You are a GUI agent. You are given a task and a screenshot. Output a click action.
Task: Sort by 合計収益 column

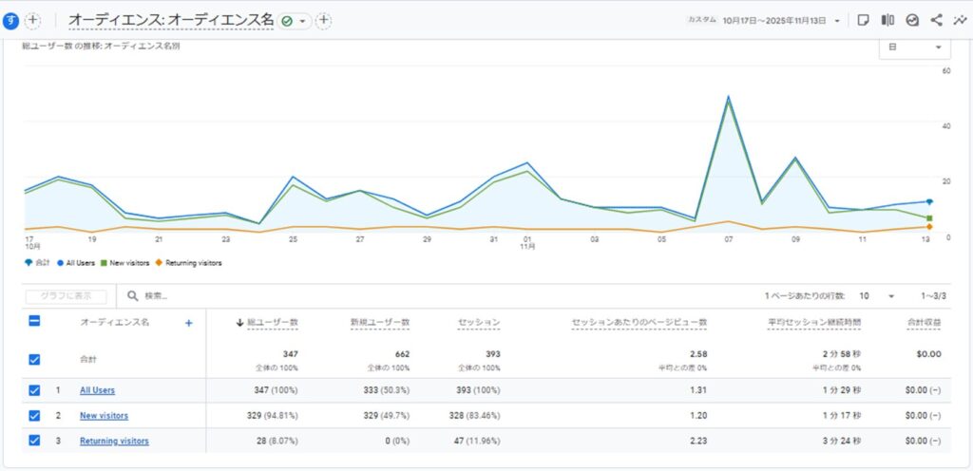click(x=924, y=322)
